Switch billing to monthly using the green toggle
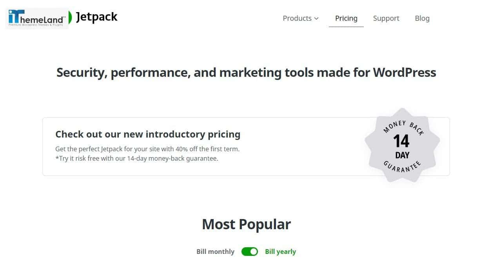 (250, 252)
